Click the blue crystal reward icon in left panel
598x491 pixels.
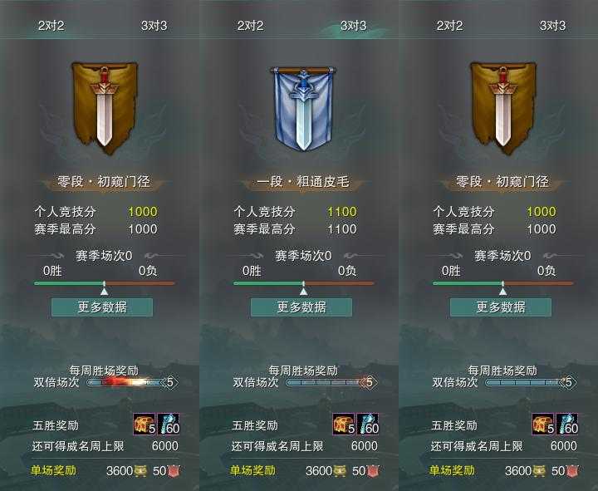tap(168, 424)
